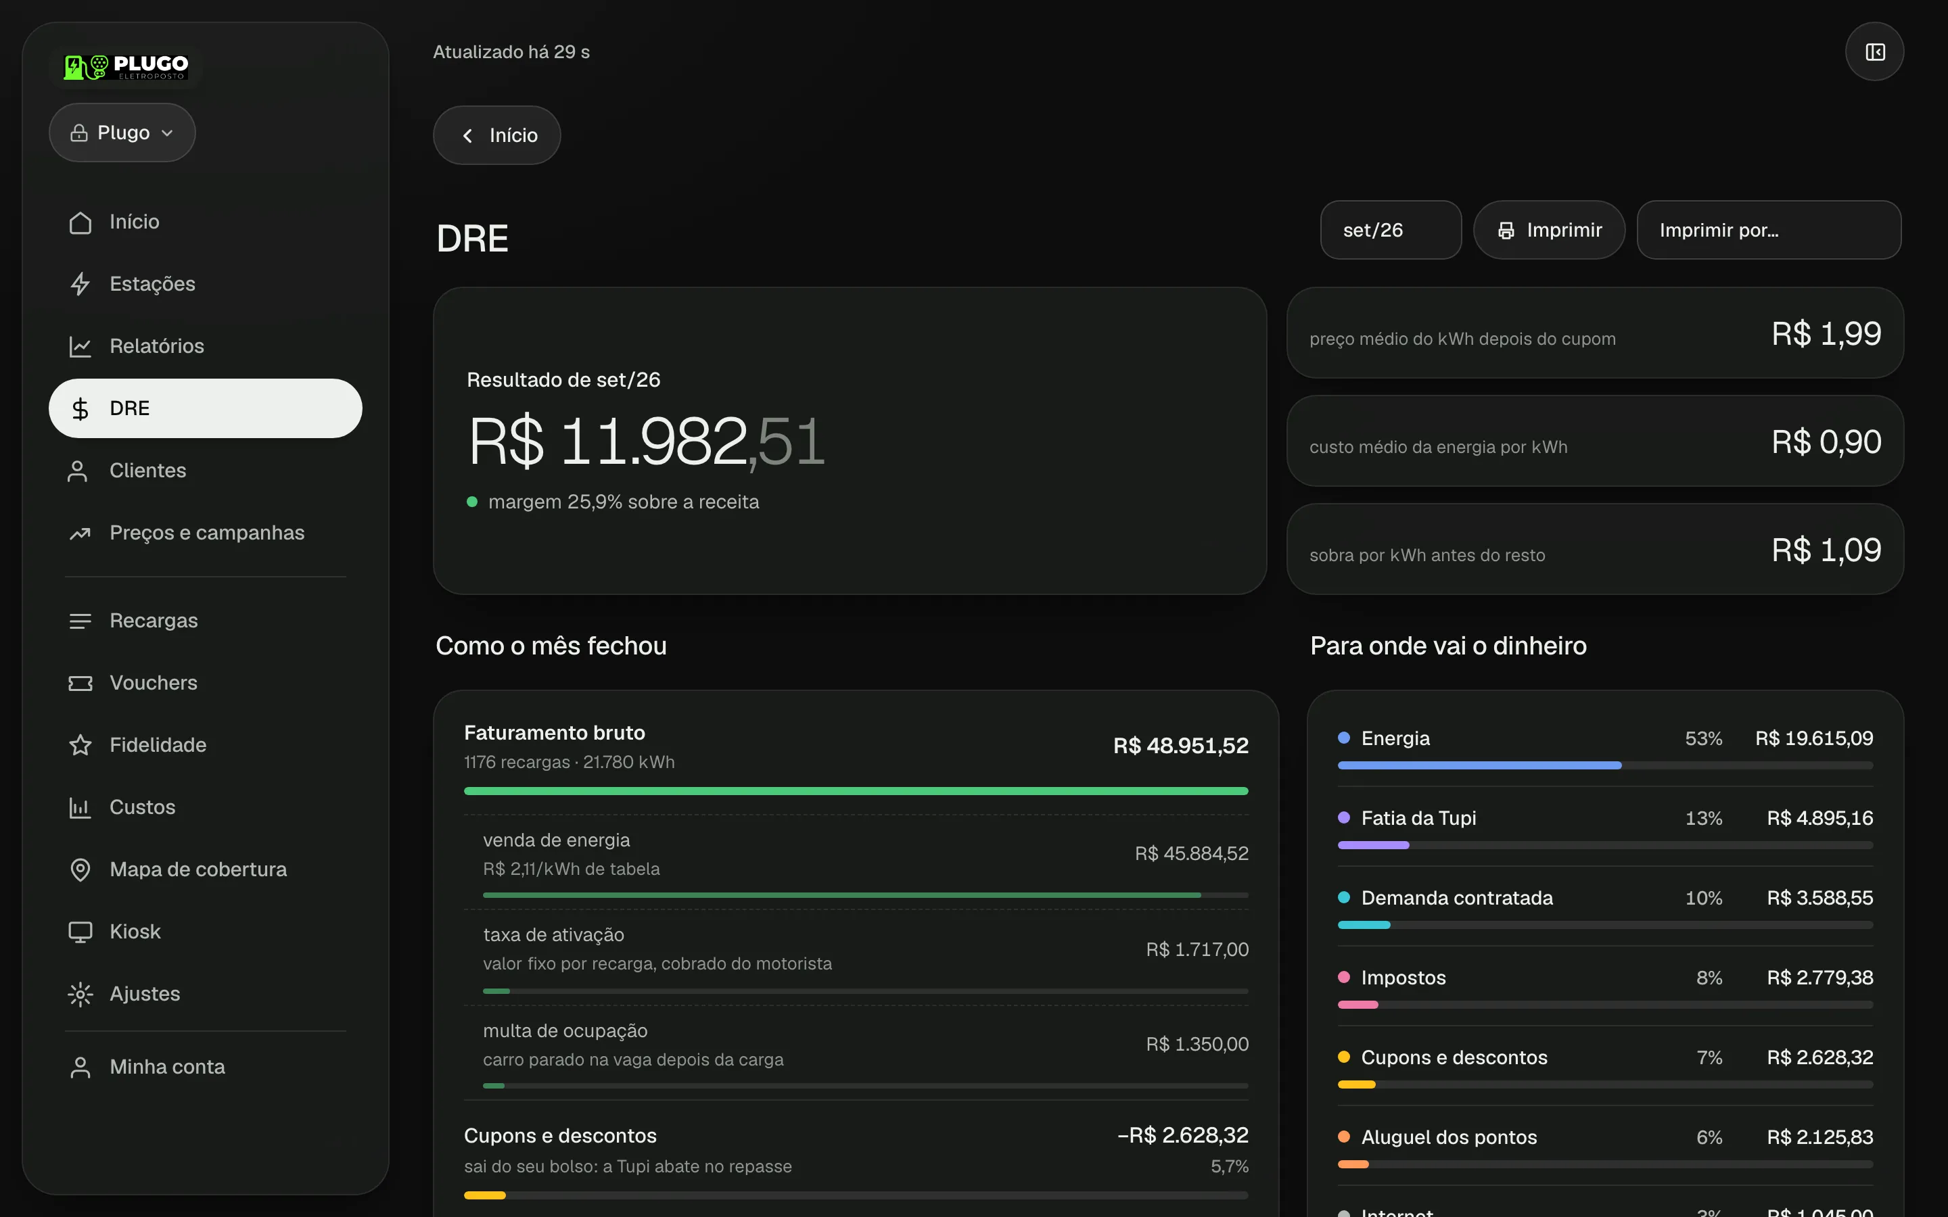
Task: Open Vouchers in the sidebar
Action: point(205,684)
